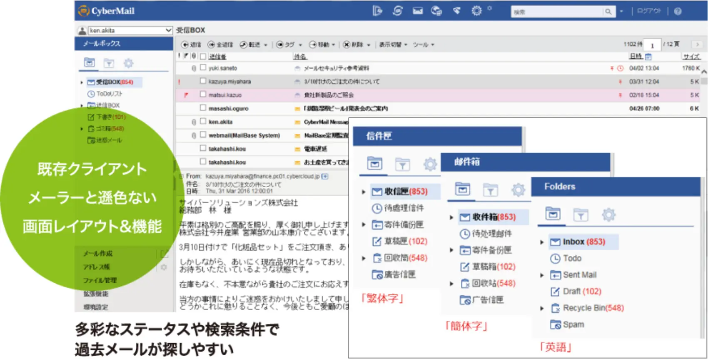
Task: Open the ken.akita account dropdown
Action: 168,30
